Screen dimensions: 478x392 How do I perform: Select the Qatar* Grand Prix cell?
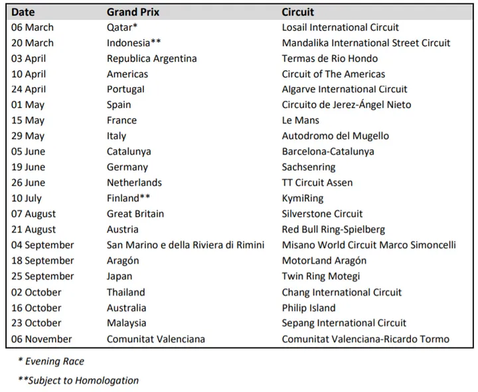click(x=122, y=27)
